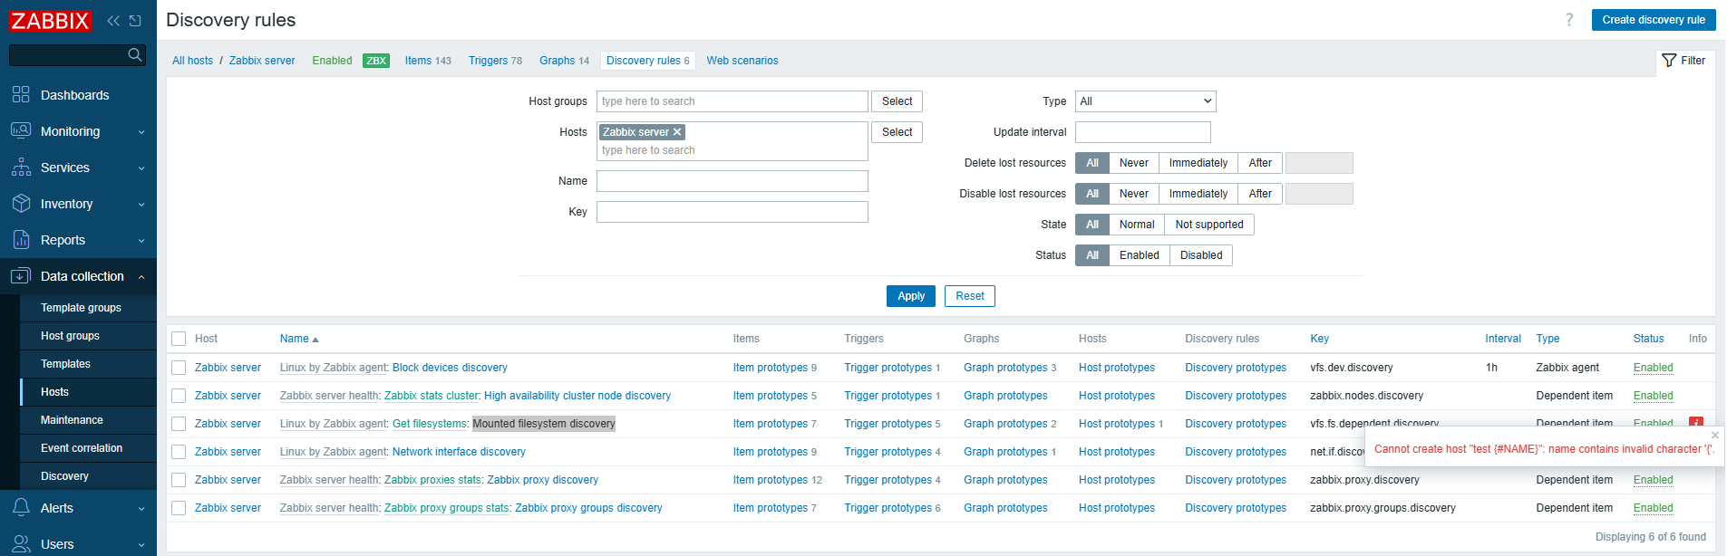Select the Not supported state option
Screen dimensions: 1727x556
coord(1208,225)
